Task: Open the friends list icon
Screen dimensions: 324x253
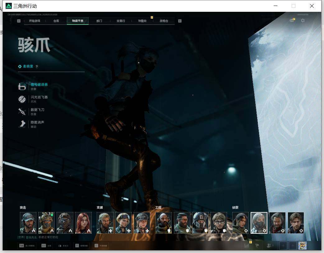Action: (270, 246)
